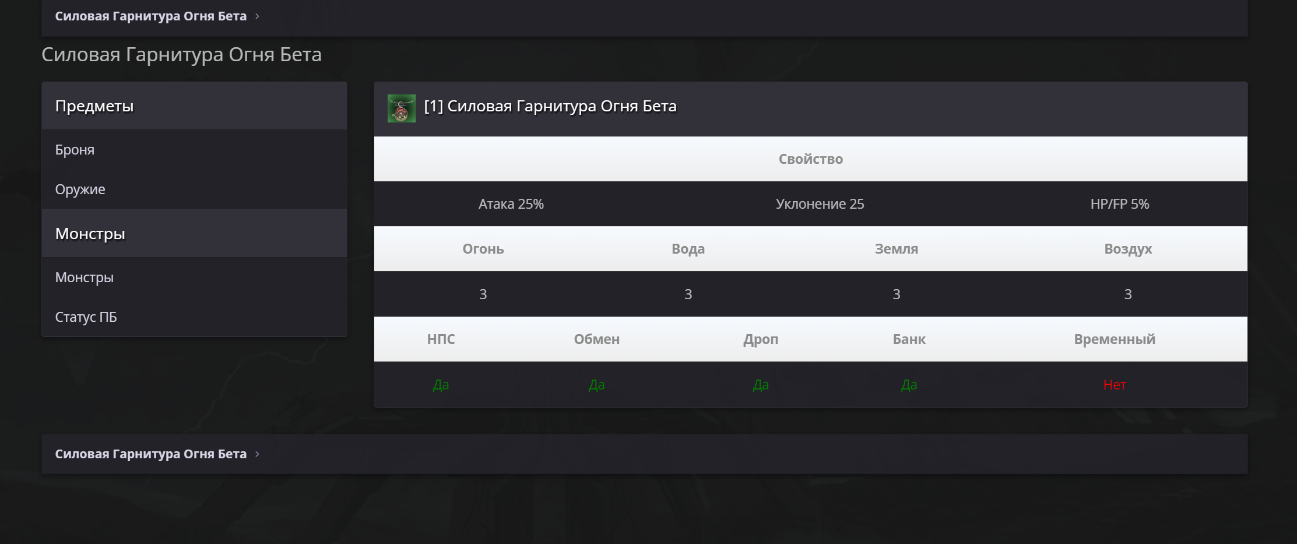
Task: Click the bottom breadcrumb chevron arrow
Action: click(x=257, y=454)
